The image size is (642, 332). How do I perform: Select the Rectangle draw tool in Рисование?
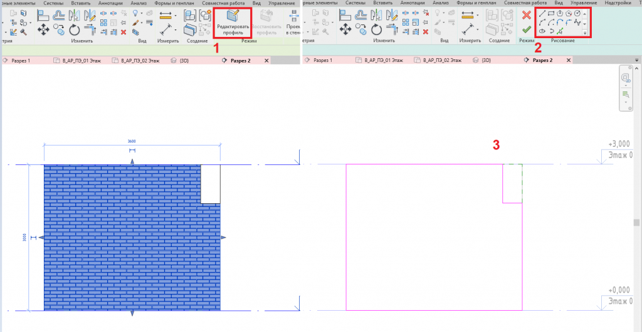[x=551, y=13]
